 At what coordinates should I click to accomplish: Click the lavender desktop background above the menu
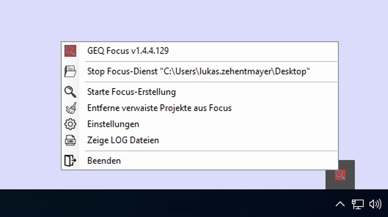(x=193, y=20)
